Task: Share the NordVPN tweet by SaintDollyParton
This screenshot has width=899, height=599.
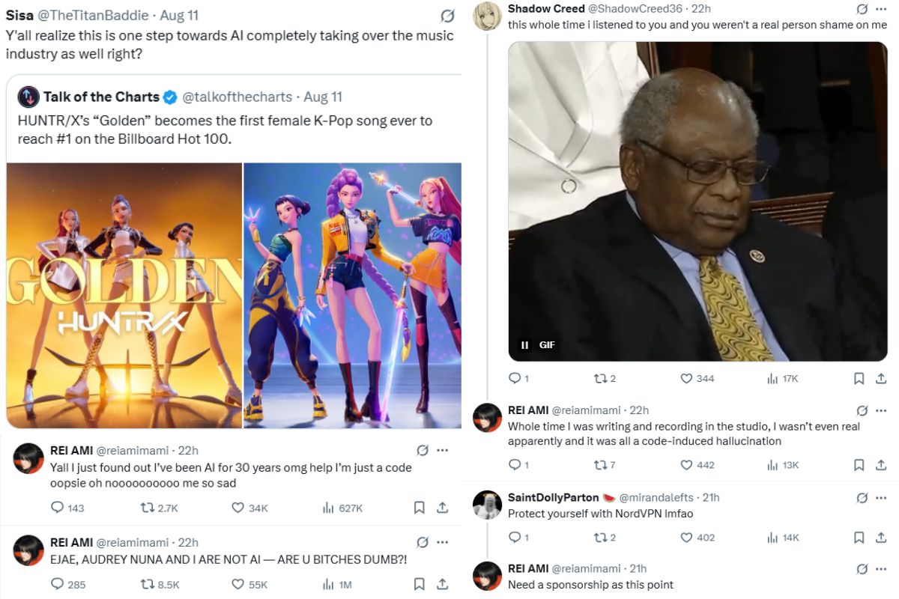Action: (881, 537)
